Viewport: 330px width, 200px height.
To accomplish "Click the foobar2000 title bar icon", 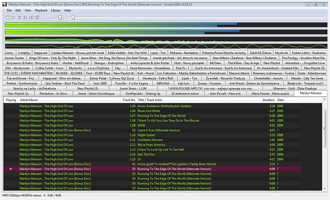I will click(x=5, y=4).
